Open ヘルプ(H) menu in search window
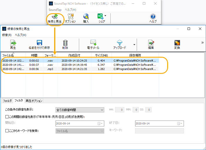Image resolution: width=206 pixels, height=150 pixels. (21, 35)
